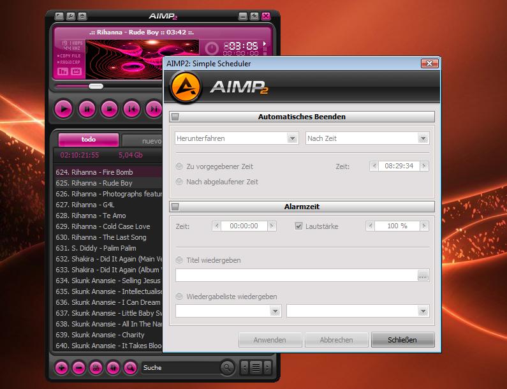Select 'Titel wiedergeben' radio option
This screenshot has width=507, height=389.
[x=179, y=260]
